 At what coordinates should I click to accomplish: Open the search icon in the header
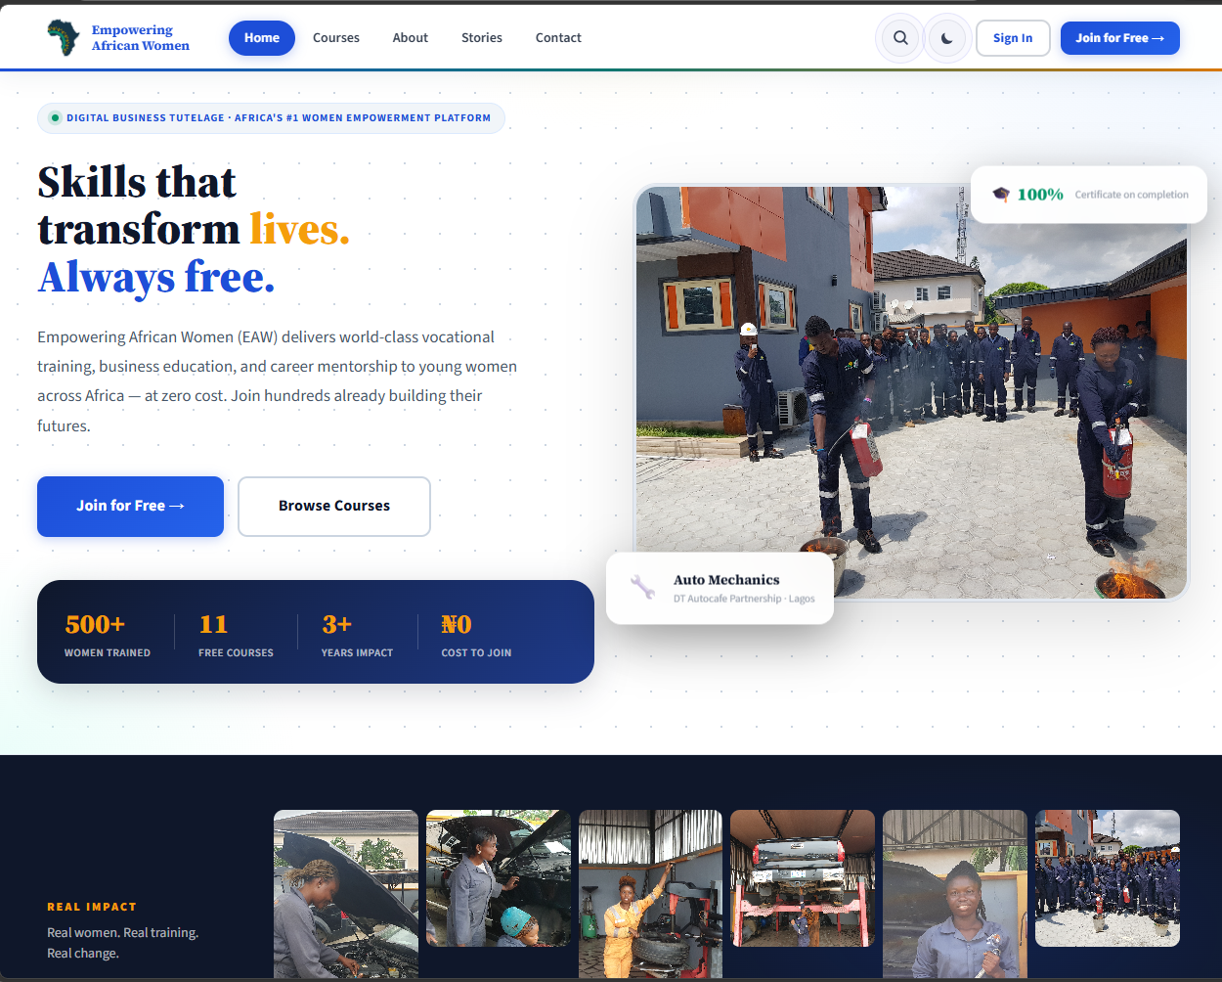pyautogui.click(x=899, y=37)
